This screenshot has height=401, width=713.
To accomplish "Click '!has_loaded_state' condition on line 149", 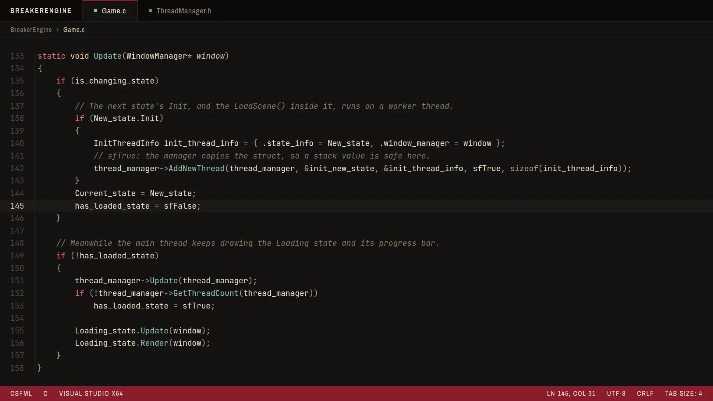I will click(114, 256).
